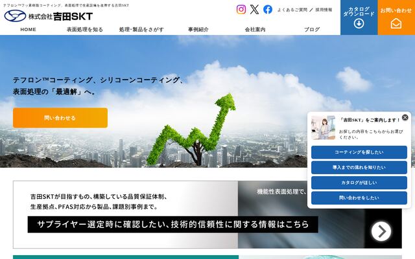
Task: Open 表面処理を知る menu item
Action: [x=85, y=30]
